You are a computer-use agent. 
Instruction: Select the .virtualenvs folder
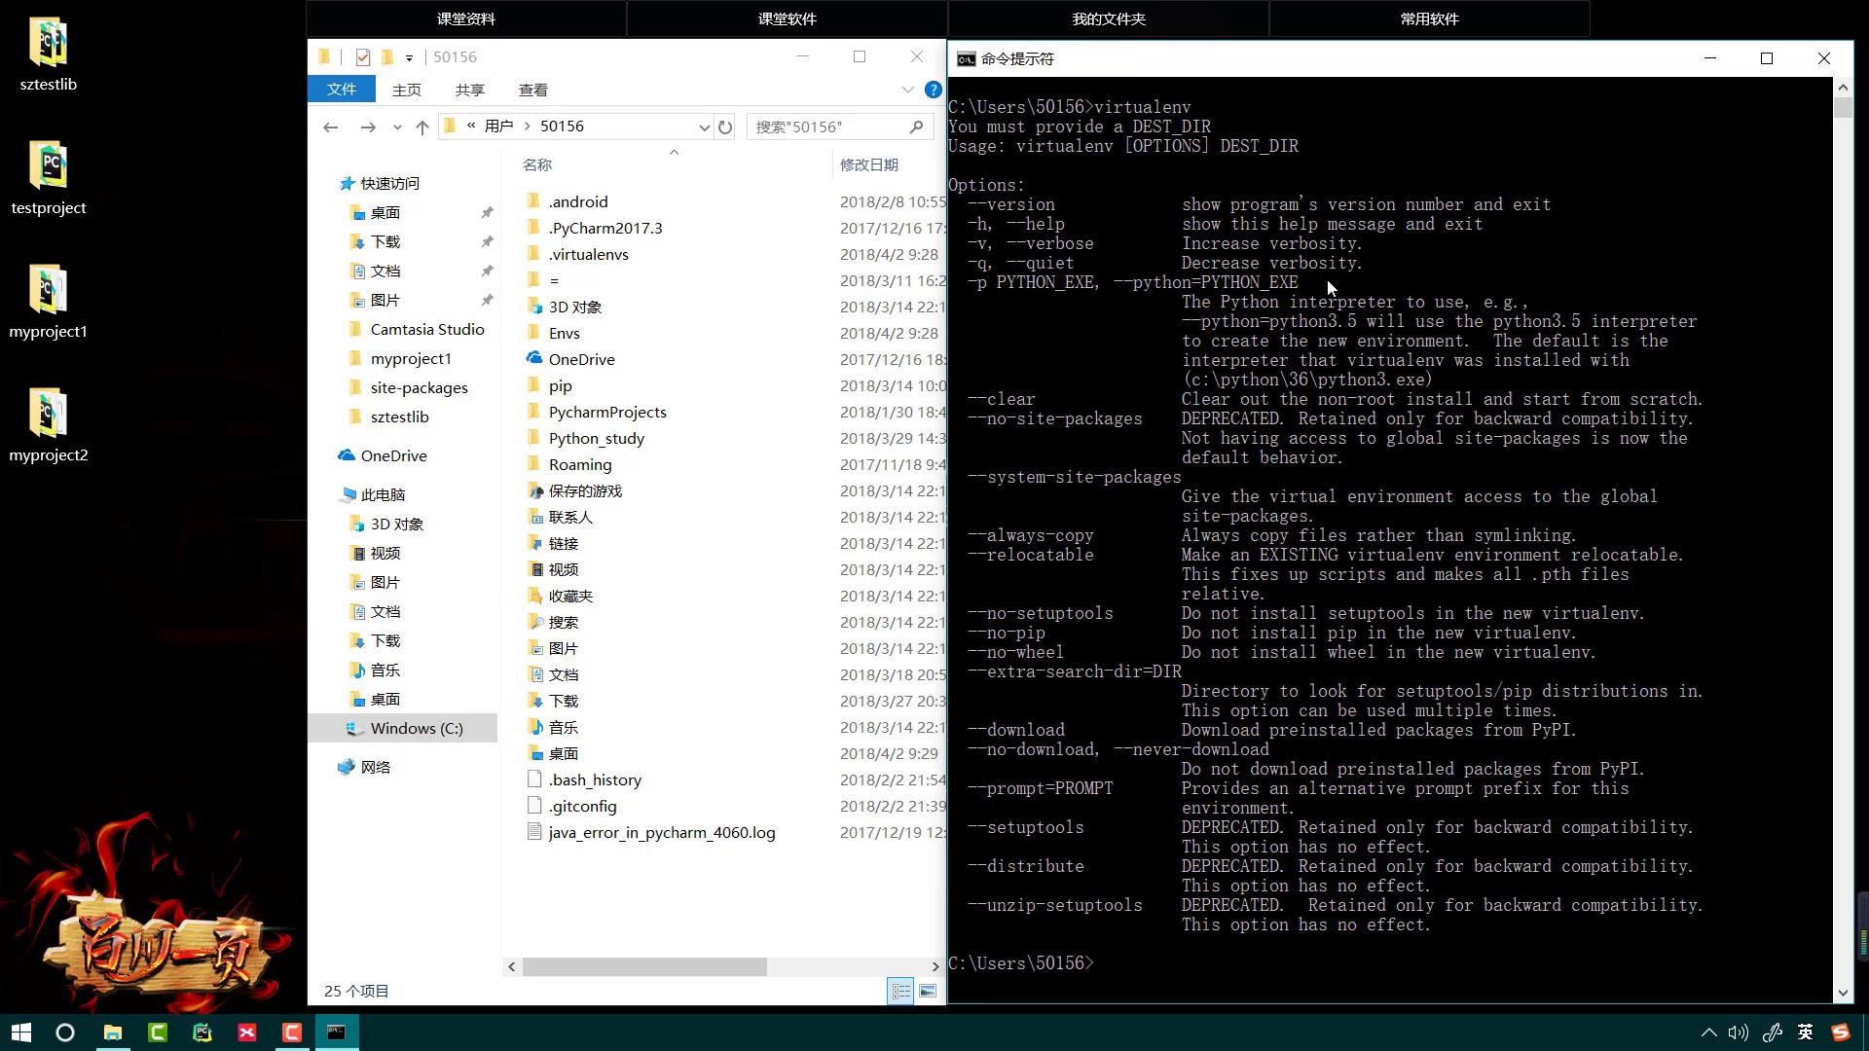588,254
